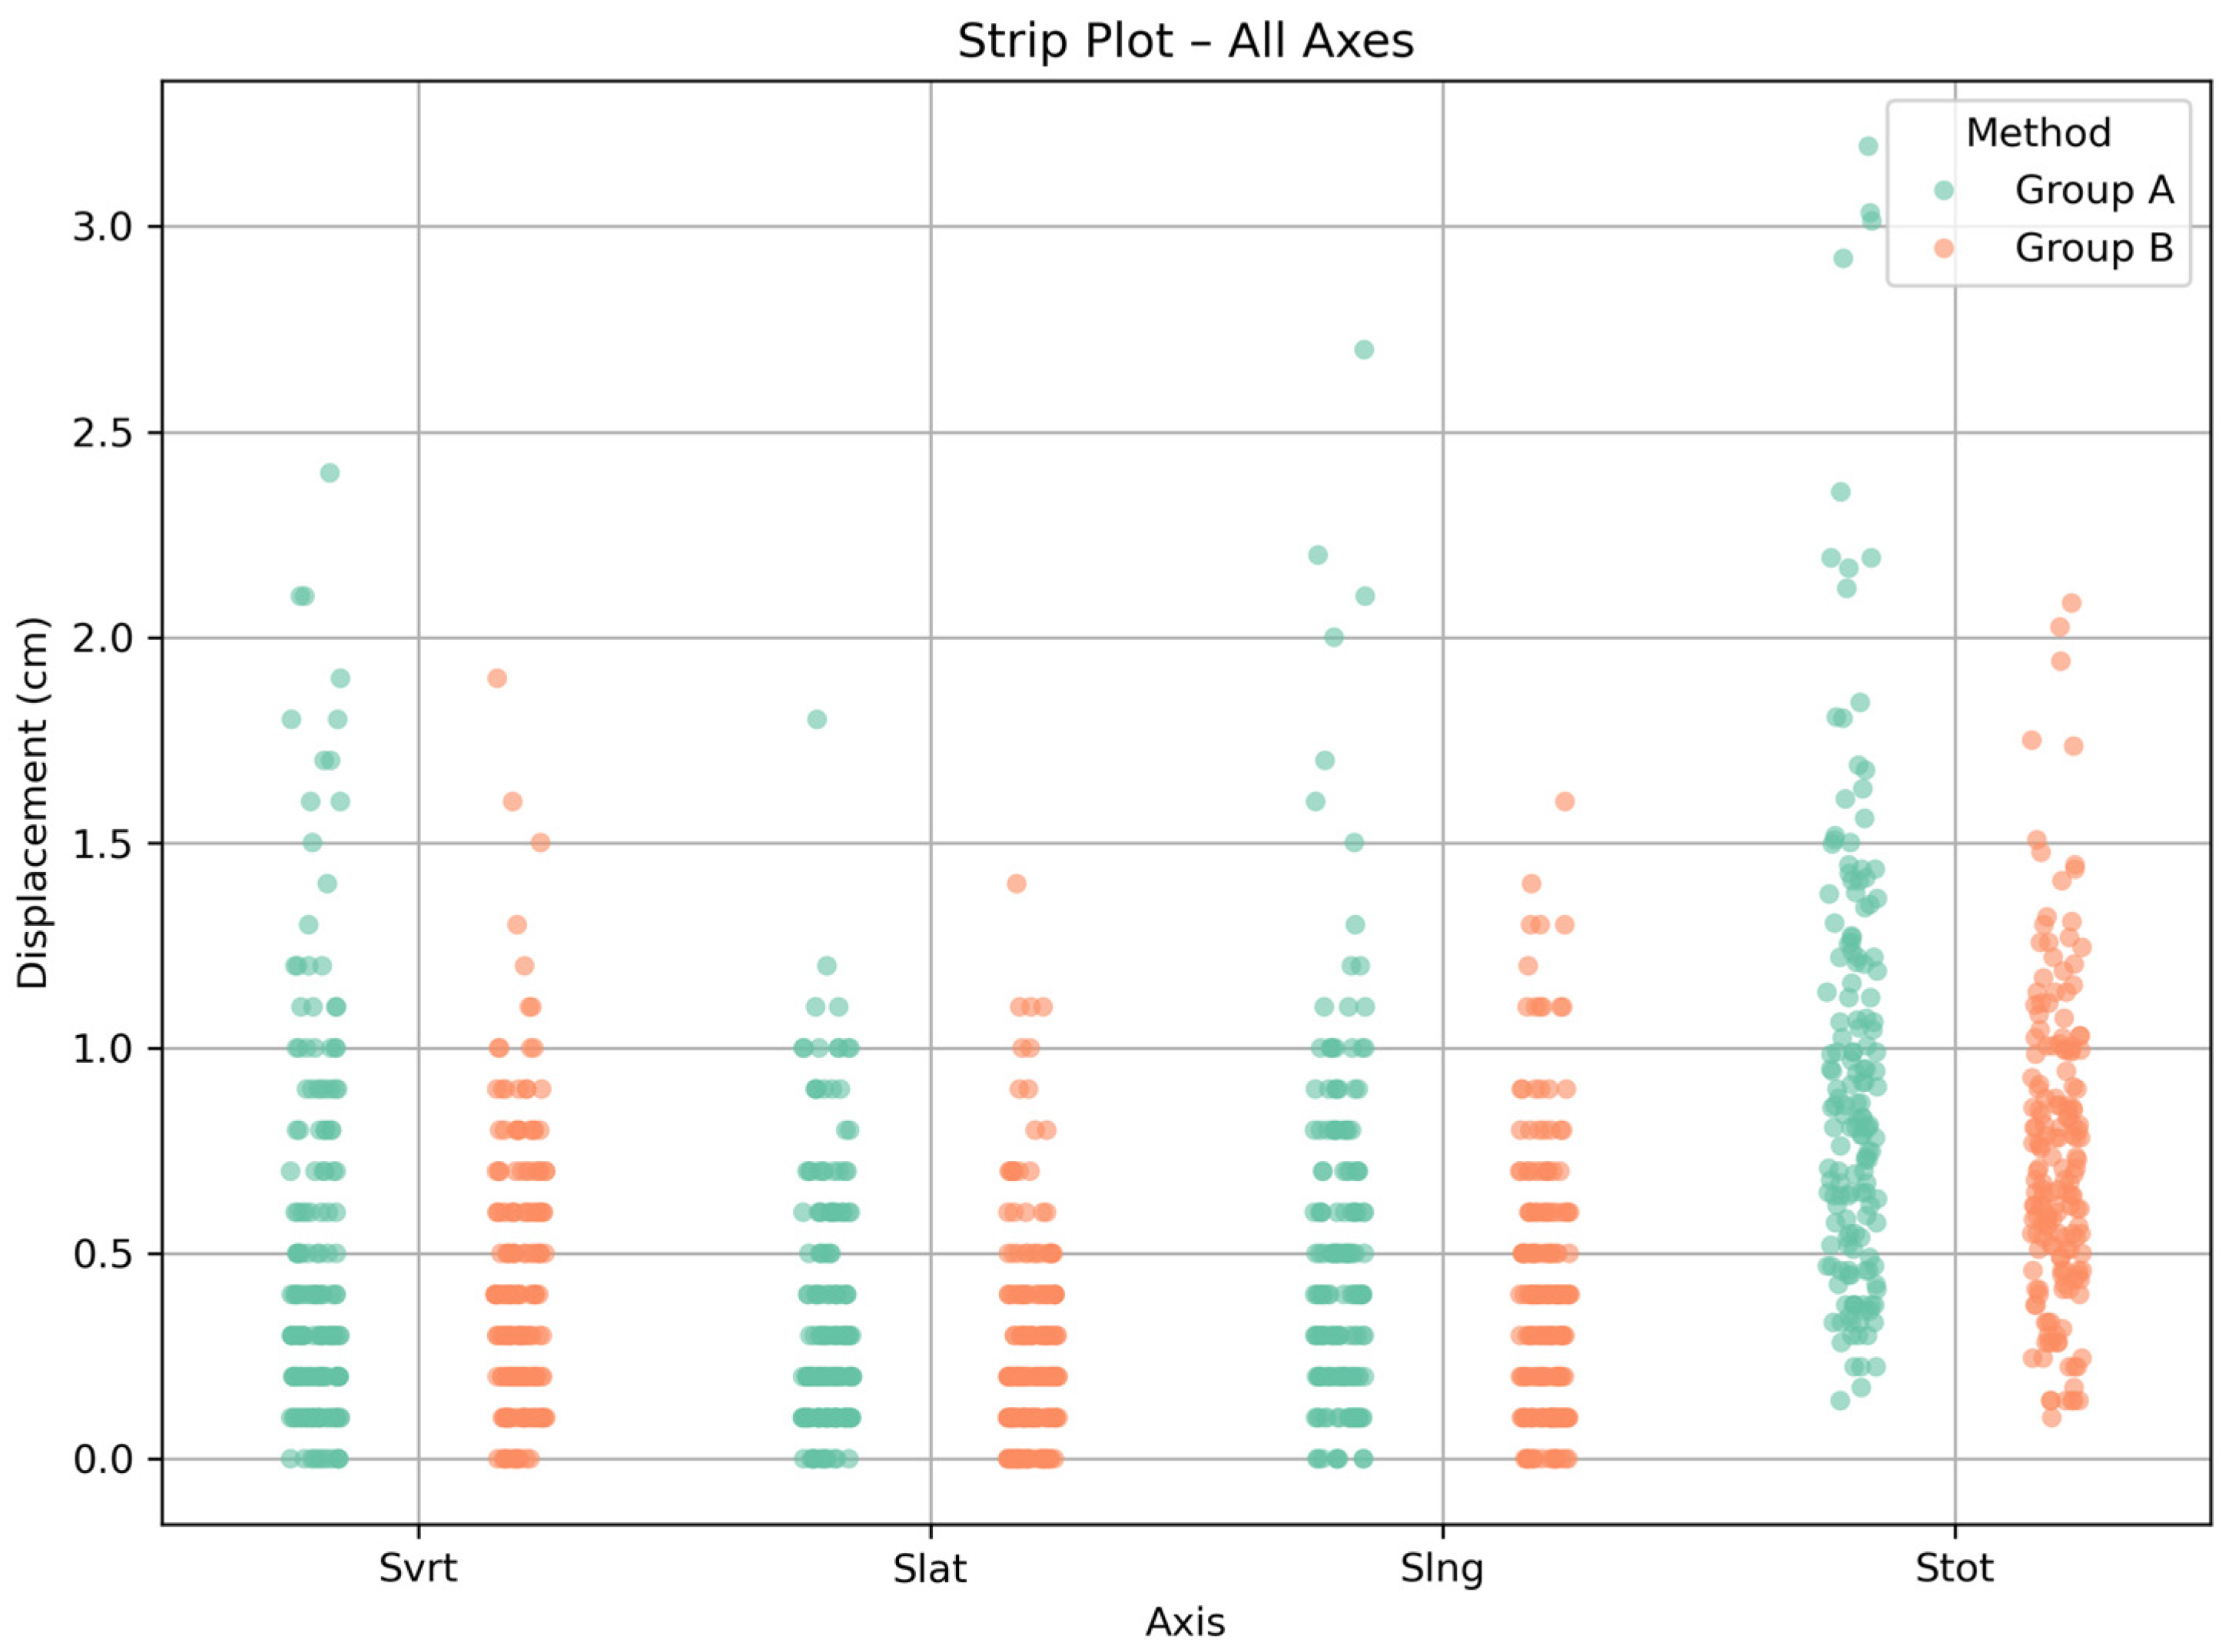Click the 0.0 y-axis tick label
The height and width of the screenshot is (1652, 2236).
(103, 1459)
